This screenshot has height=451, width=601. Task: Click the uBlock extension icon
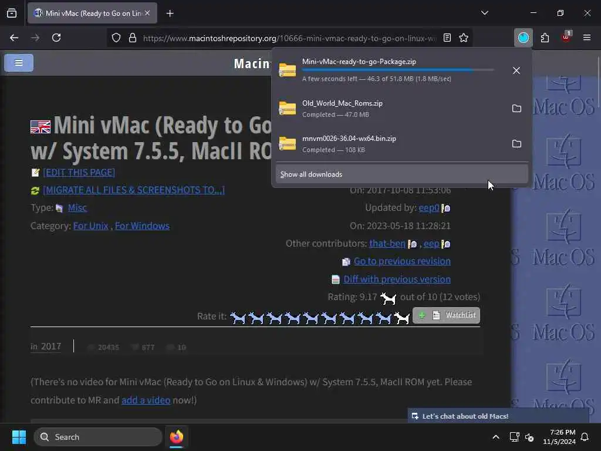[566, 37]
